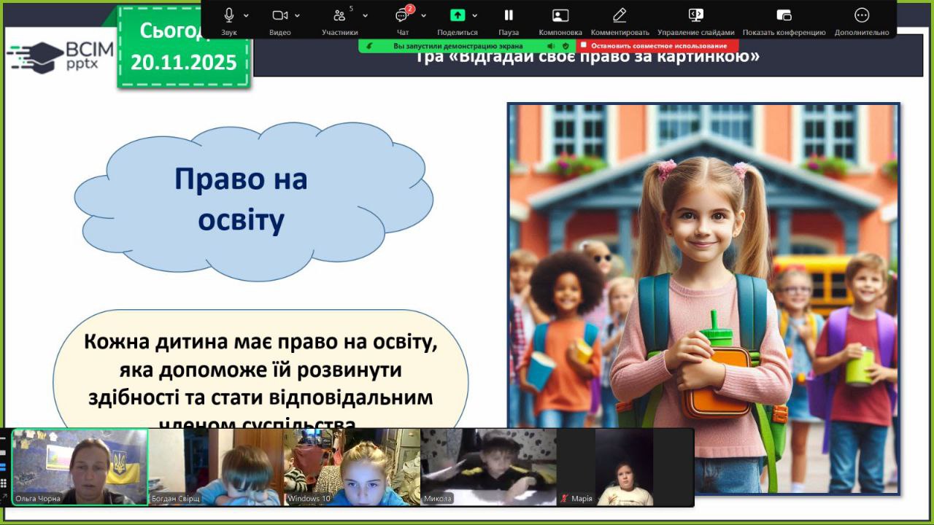Click Остановить совместное использование button
Screen dimensions: 934x525
coord(657,46)
